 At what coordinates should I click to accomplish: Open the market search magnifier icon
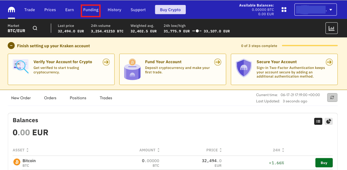point(35,28)
